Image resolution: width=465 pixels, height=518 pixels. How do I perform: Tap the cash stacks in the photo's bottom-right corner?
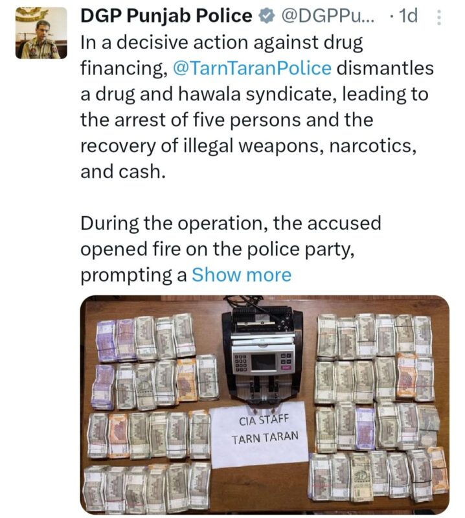click(x=378, y=477)
